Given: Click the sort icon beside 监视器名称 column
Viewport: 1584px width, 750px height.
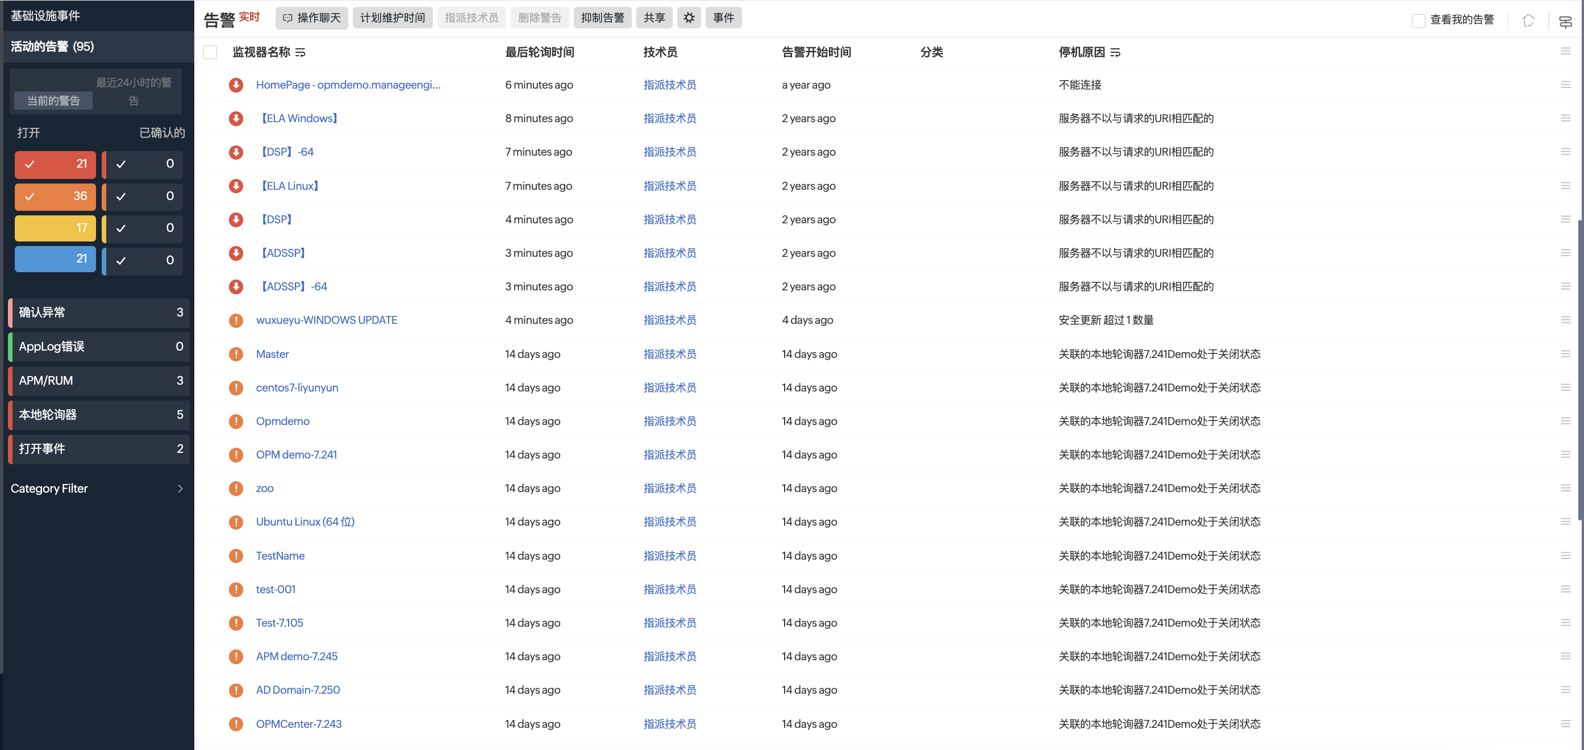Looking at the screenshot, I should click(x=301, y=52).
